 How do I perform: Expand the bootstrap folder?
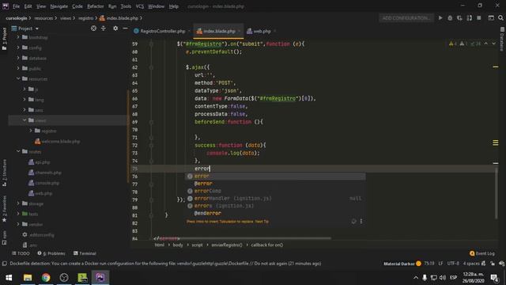(18, 37)
